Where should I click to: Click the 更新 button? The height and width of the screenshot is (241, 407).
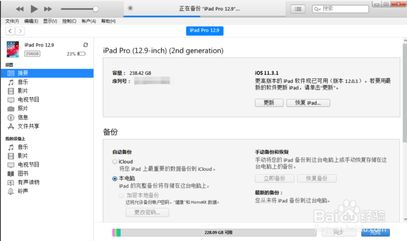click(x=269, y=103)
